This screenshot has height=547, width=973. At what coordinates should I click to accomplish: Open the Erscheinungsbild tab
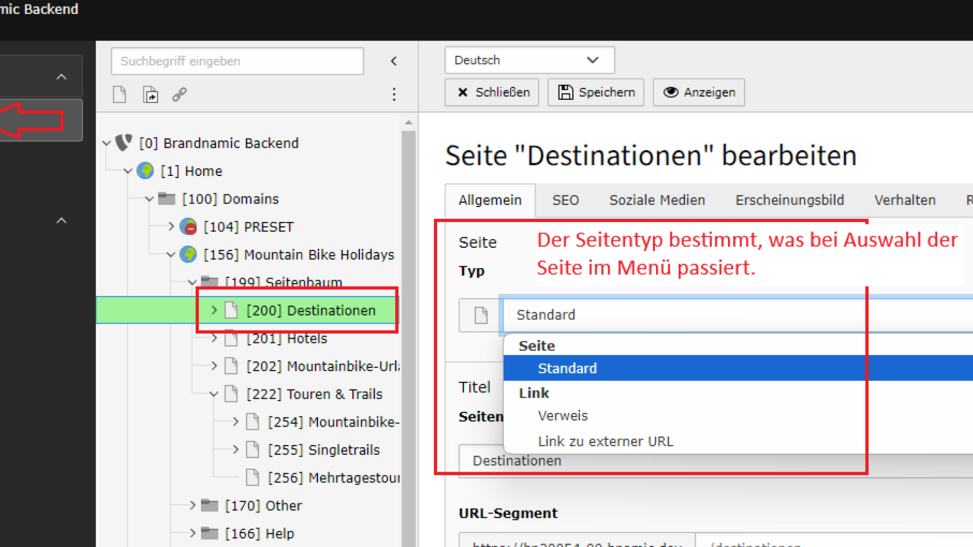(x=789, y=200)
